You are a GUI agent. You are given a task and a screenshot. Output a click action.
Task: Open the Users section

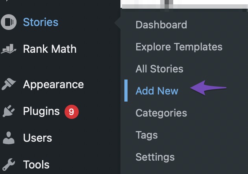coord(37,138)
